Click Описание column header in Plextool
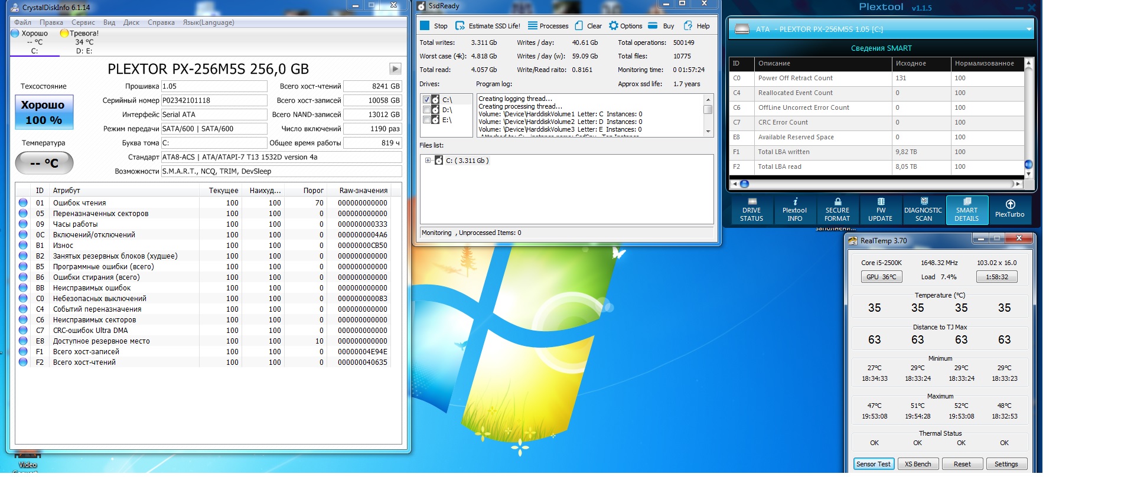 pyautogui.click(x=823, y=63)
